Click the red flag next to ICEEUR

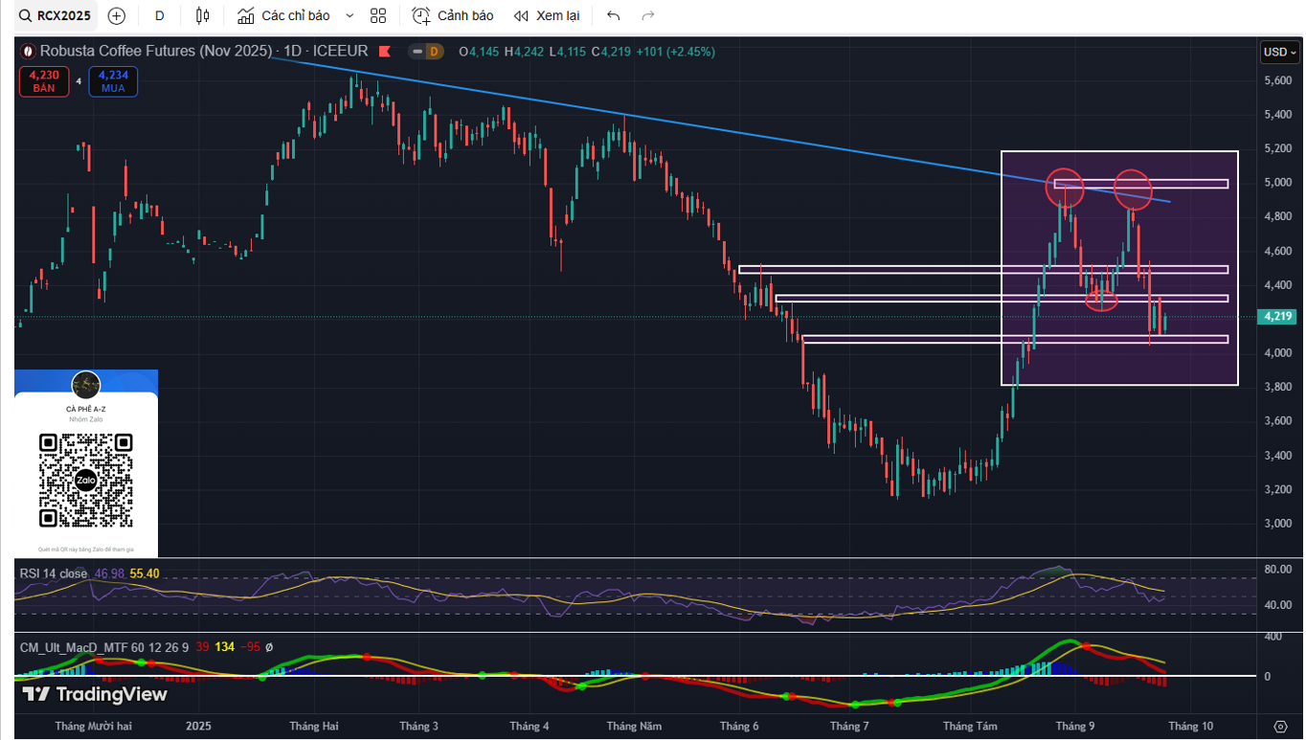[x=384, y=52]
